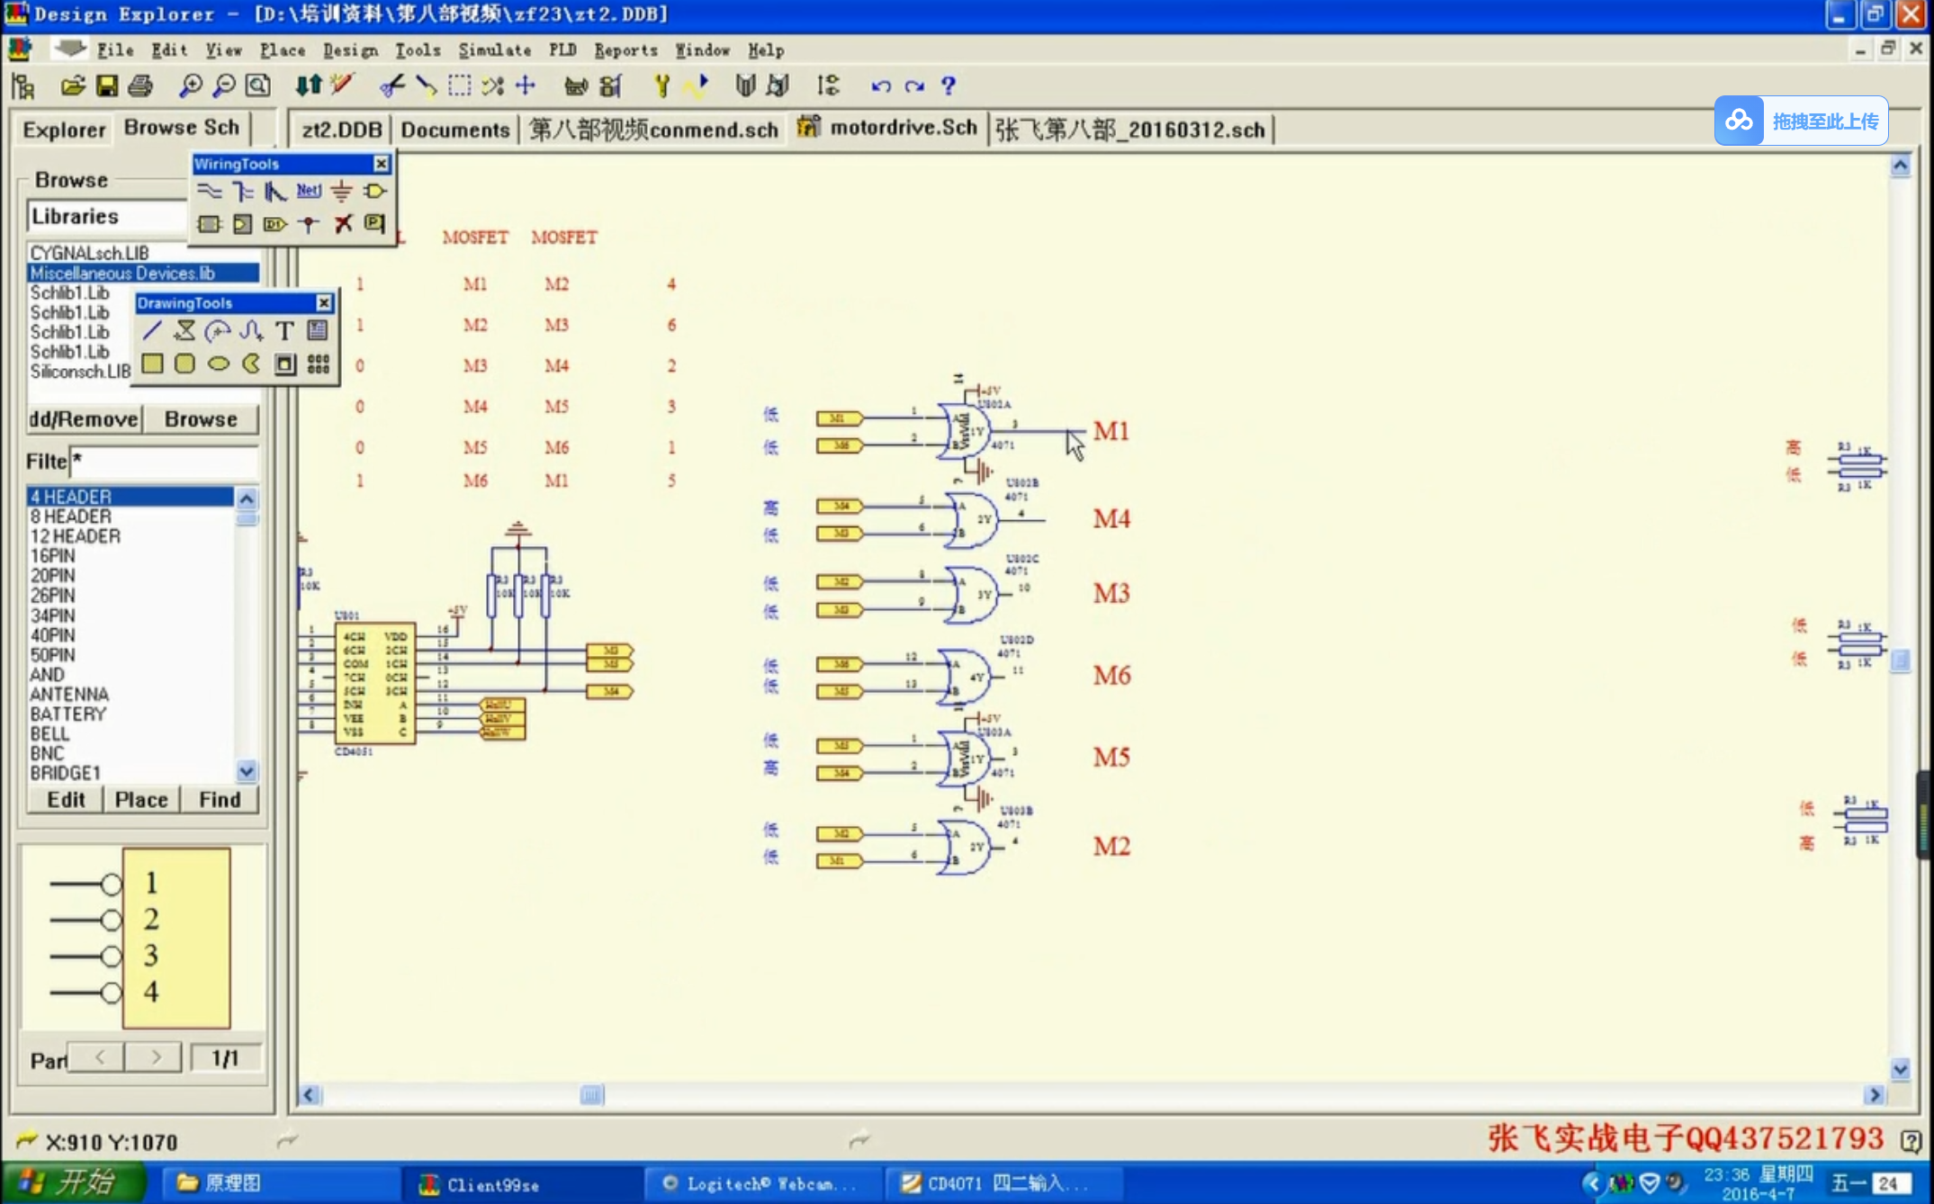The height and width of the screenshot is (1204, 1934).
Task: Select the Ellipse tool in DrawingTools
Action: point(218,364)
